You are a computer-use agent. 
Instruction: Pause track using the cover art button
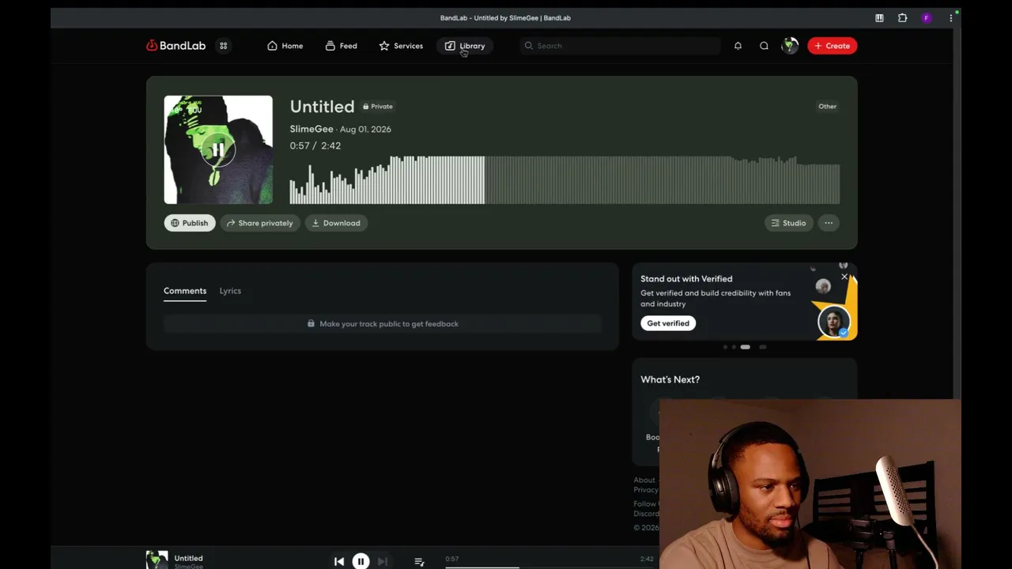(x=218, y=150)
